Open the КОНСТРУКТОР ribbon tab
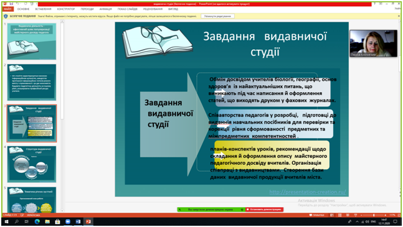Viewport: 403px width, 227px height. [x=66, y=9]
